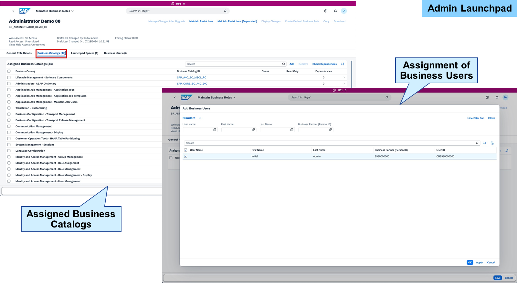Viewport: 517px width, 283px height.
Task: Click Cancel in front window footer bar
Action: 509,278
